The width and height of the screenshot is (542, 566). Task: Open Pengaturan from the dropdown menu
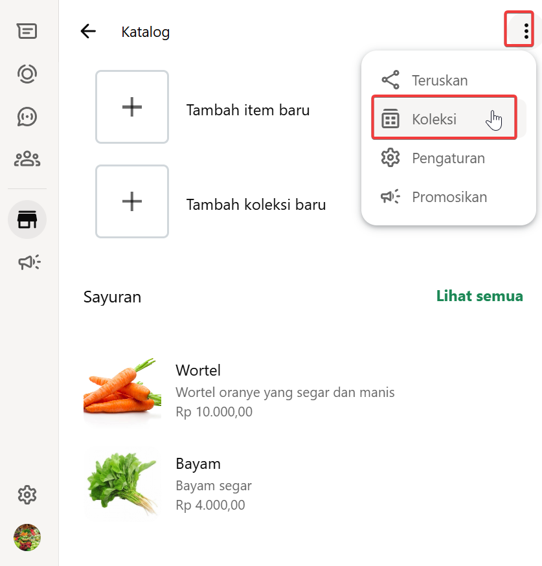tap(448, 158)
